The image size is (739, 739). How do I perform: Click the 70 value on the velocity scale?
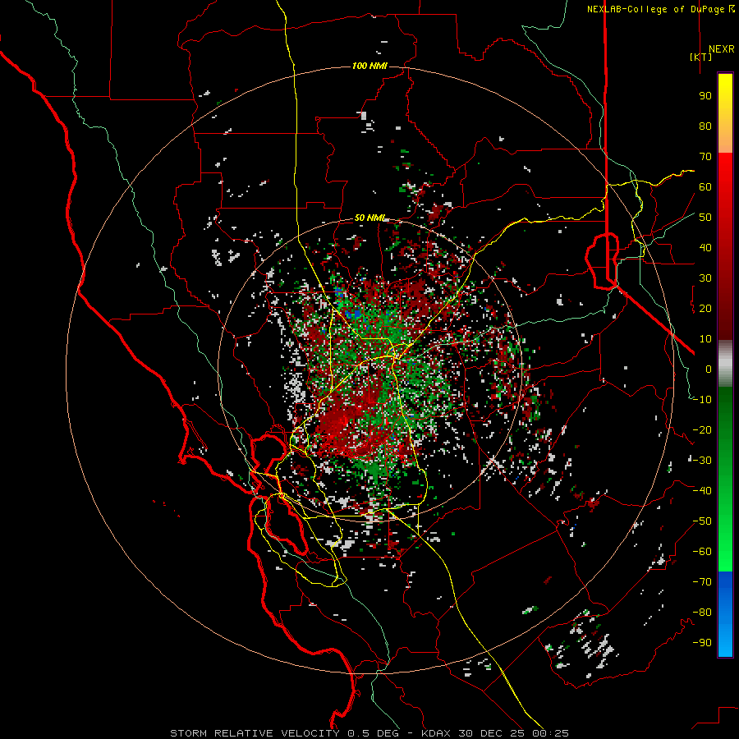click(705, 157)
